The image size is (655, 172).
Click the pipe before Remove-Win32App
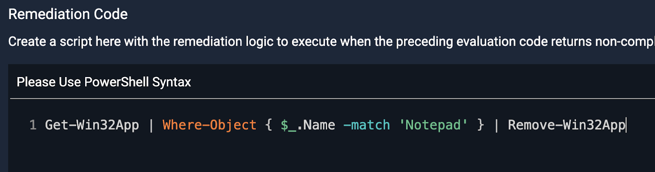pyautogui.click(x=496, y=125)
